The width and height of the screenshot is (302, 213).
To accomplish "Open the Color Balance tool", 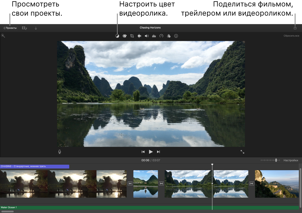I will 117,36.
